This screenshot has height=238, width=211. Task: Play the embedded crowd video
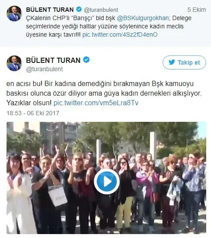107,182
